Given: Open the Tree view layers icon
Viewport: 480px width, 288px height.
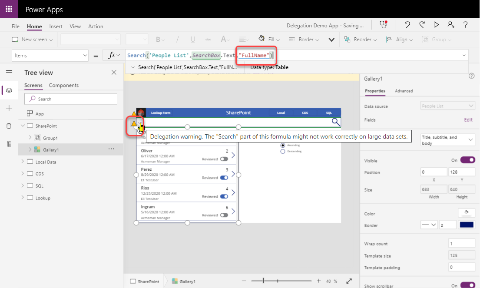Looking at the screenshot, I should [x=9, y=90].
